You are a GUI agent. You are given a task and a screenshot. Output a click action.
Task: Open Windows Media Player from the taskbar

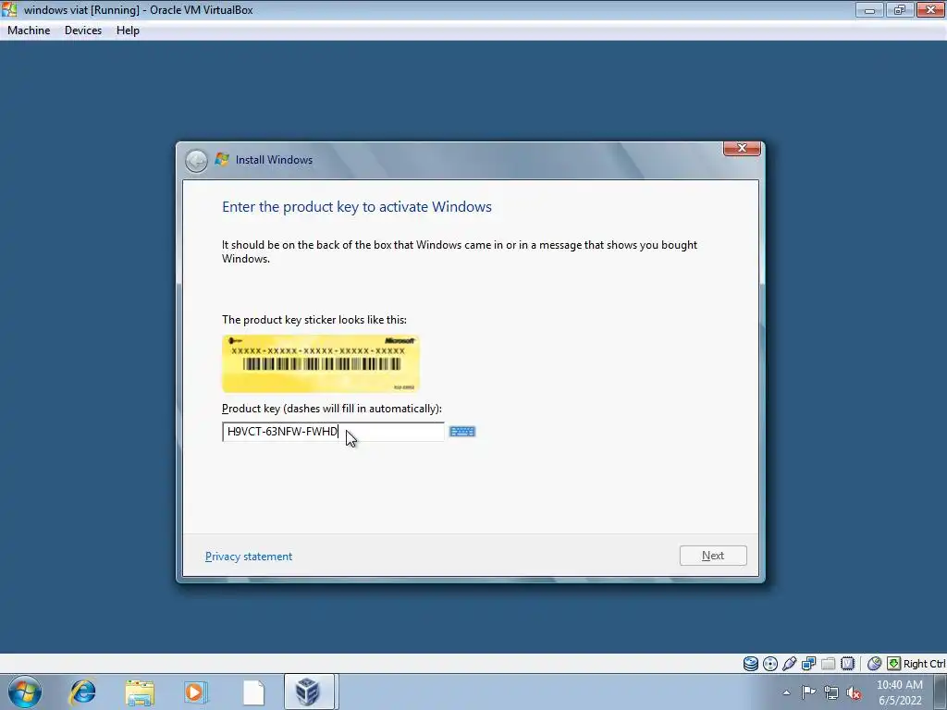pyautogui.click(x=196, y=692)
